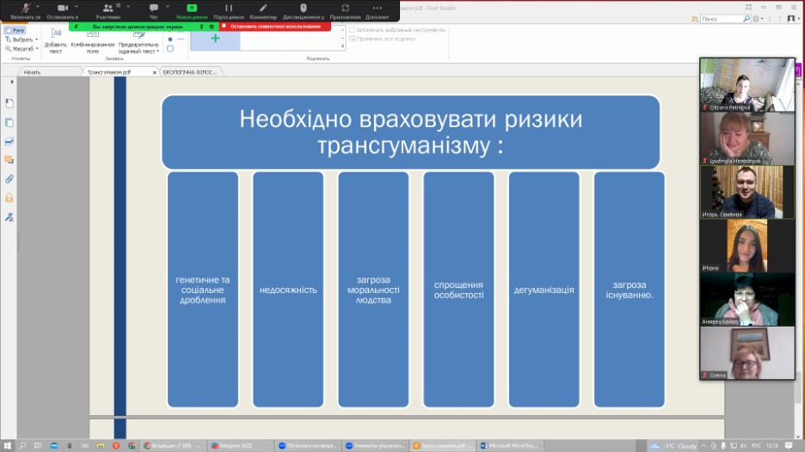Open the Zoom more options menu (Дополнит)
This screenshot has height=452, width=805.
coord(378,11)
